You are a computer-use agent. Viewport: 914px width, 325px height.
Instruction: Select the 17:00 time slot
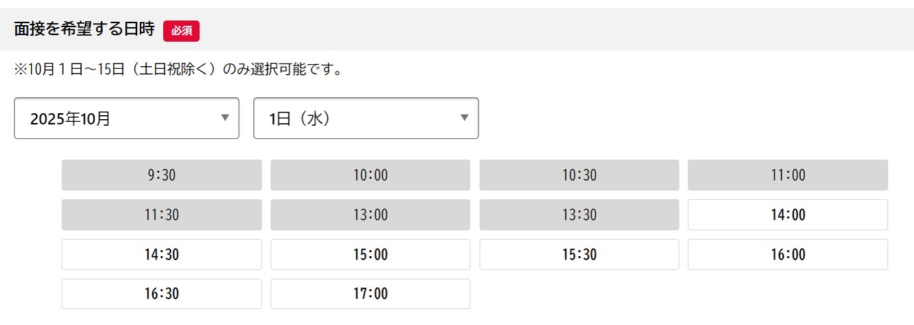click(370, 294)
